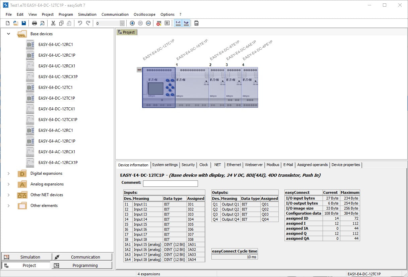Select EASY-E4-UC-12RC1P in device list
Viewport: 408px width, 277px height.
pos(57,55)
